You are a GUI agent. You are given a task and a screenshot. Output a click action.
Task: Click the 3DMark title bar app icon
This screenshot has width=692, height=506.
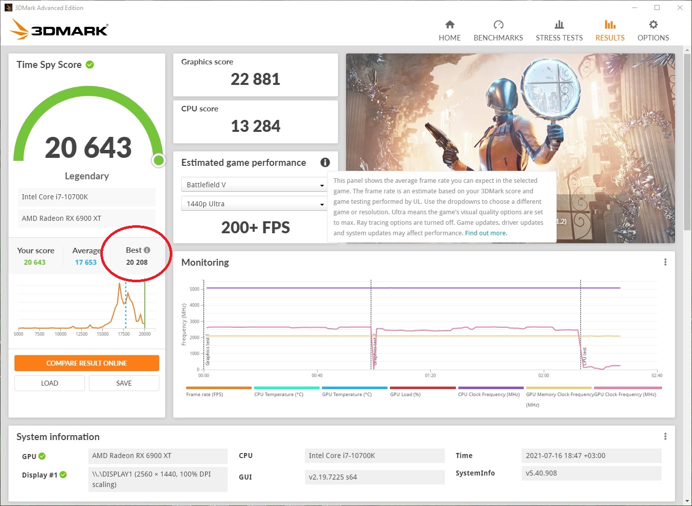click(x=8, y=7)
